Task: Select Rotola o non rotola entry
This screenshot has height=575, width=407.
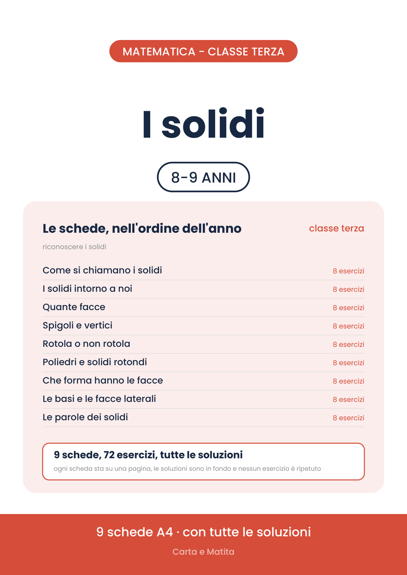Action: click(203, 344)
